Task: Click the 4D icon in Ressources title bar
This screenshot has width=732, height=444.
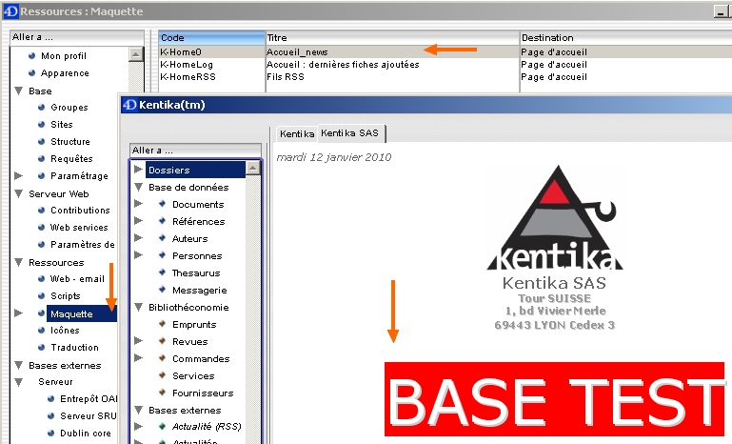Action: point(10,11)
